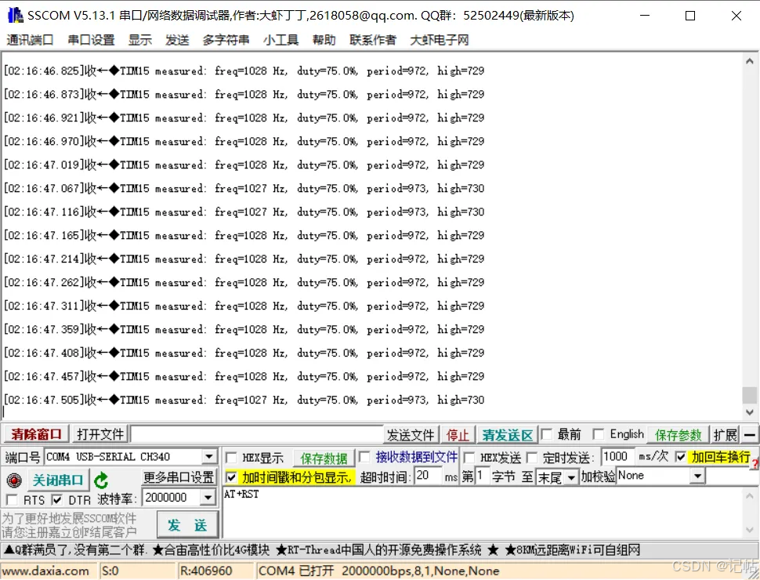The image size is (760, 580).
Task: Click the send area scroll up arrow
Action: coord(749,495)
